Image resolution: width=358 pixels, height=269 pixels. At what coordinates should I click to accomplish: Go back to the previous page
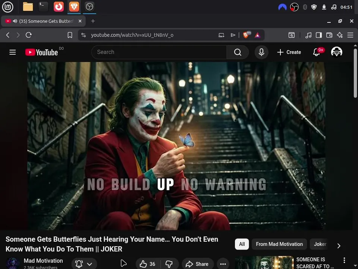[x=8, y=35]
